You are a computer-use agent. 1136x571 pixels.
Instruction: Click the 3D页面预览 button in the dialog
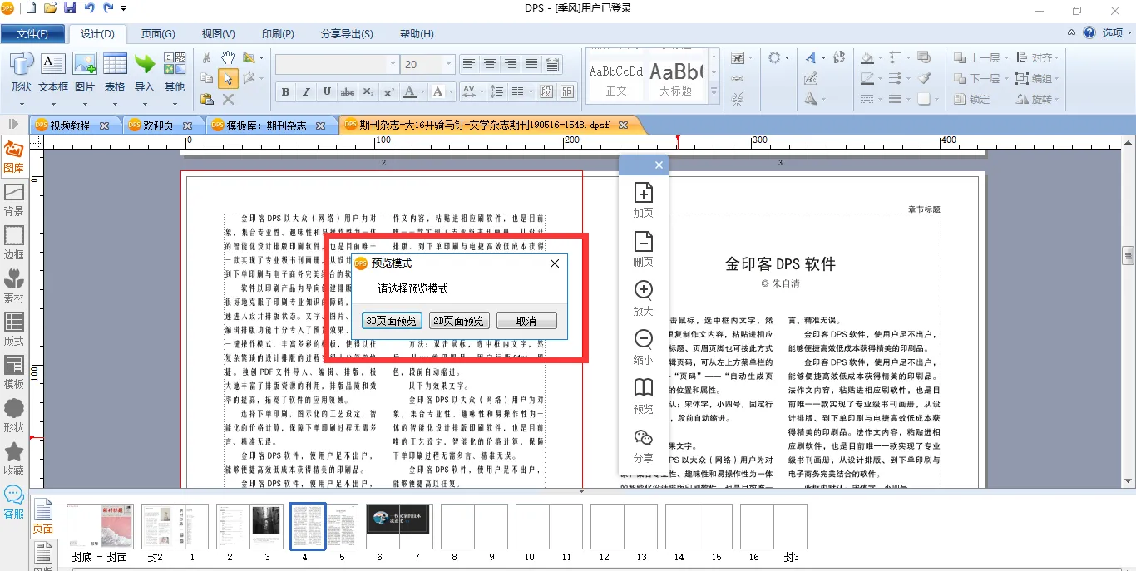click(393, 321)
